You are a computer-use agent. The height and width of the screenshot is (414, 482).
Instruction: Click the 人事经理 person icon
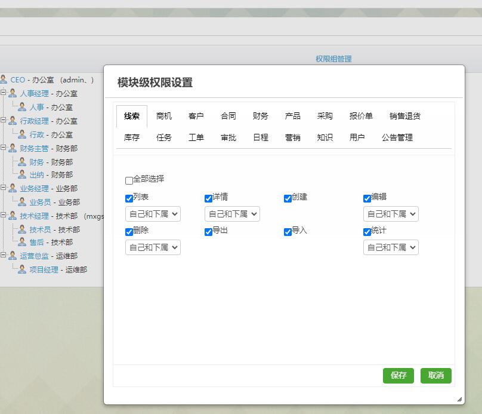coord(13,93)
